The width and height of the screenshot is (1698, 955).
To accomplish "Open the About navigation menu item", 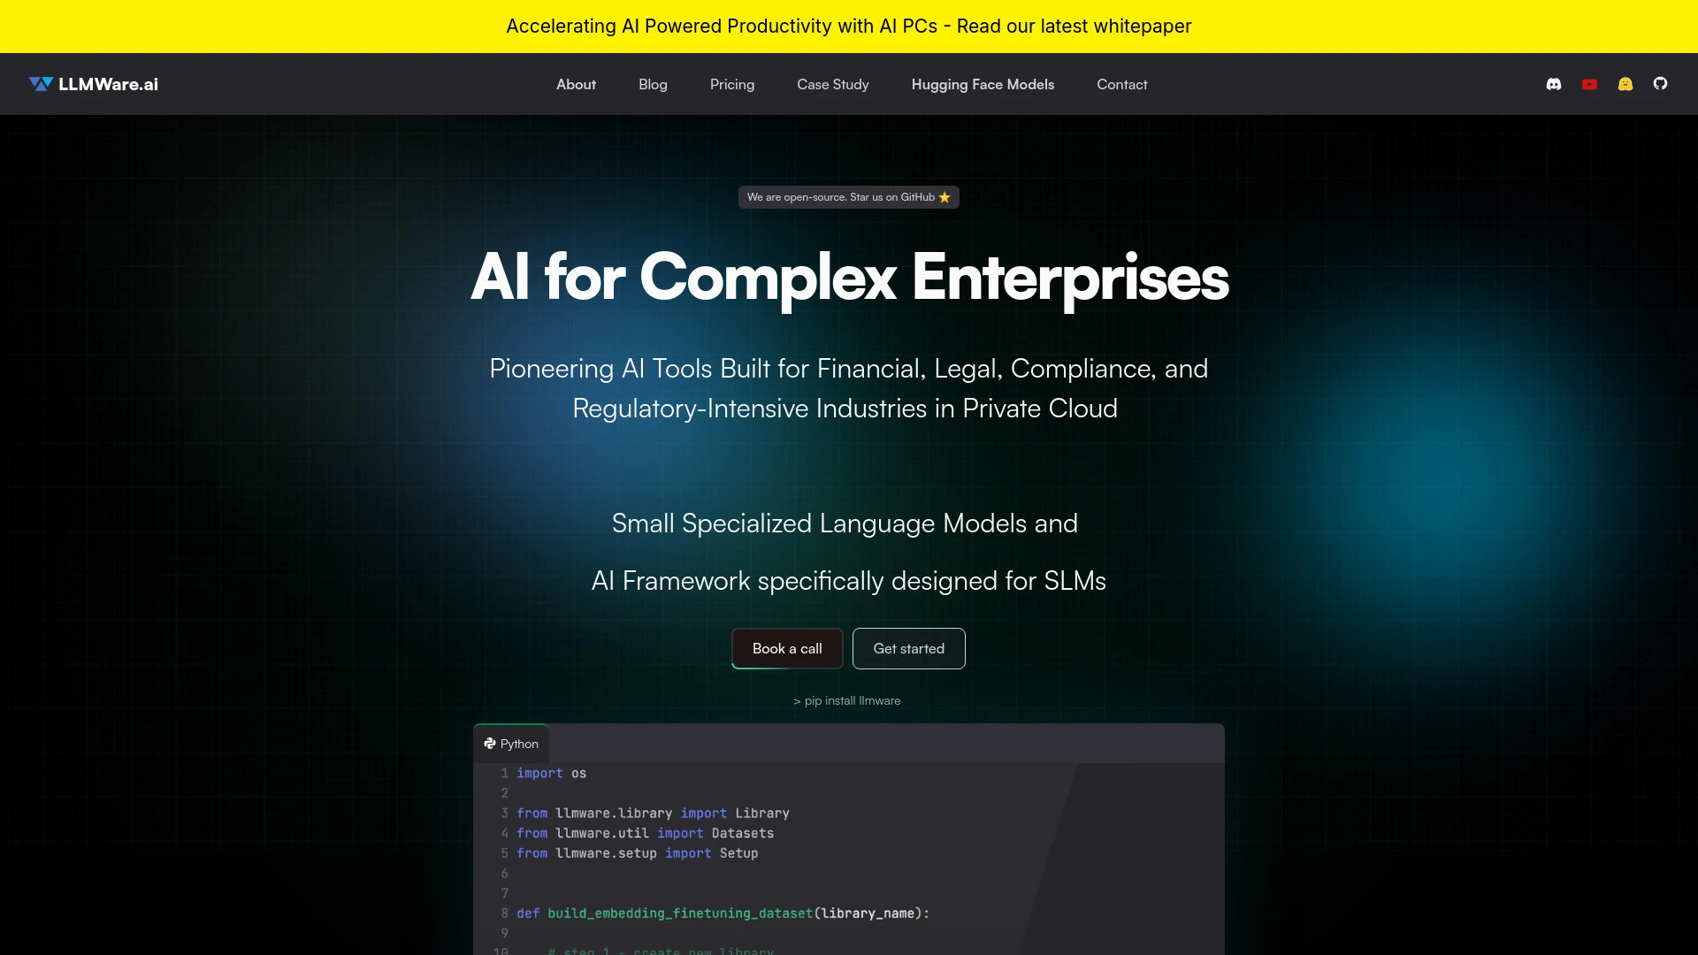I will (x=576, y=83).
